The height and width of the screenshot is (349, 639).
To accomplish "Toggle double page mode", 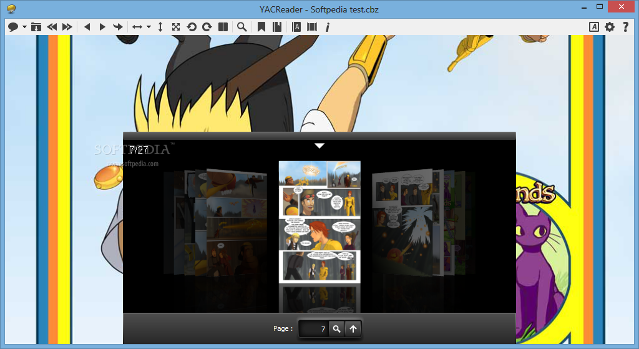I will (x=223, y=27).
